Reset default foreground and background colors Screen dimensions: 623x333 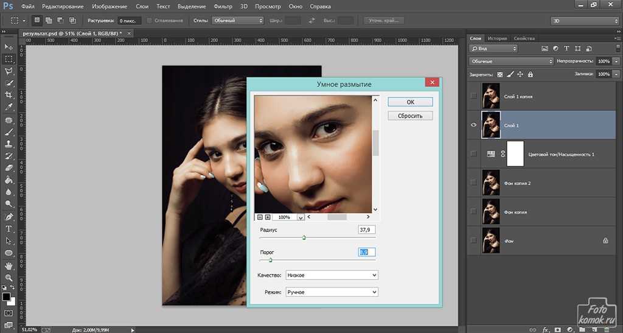[4, 288]
